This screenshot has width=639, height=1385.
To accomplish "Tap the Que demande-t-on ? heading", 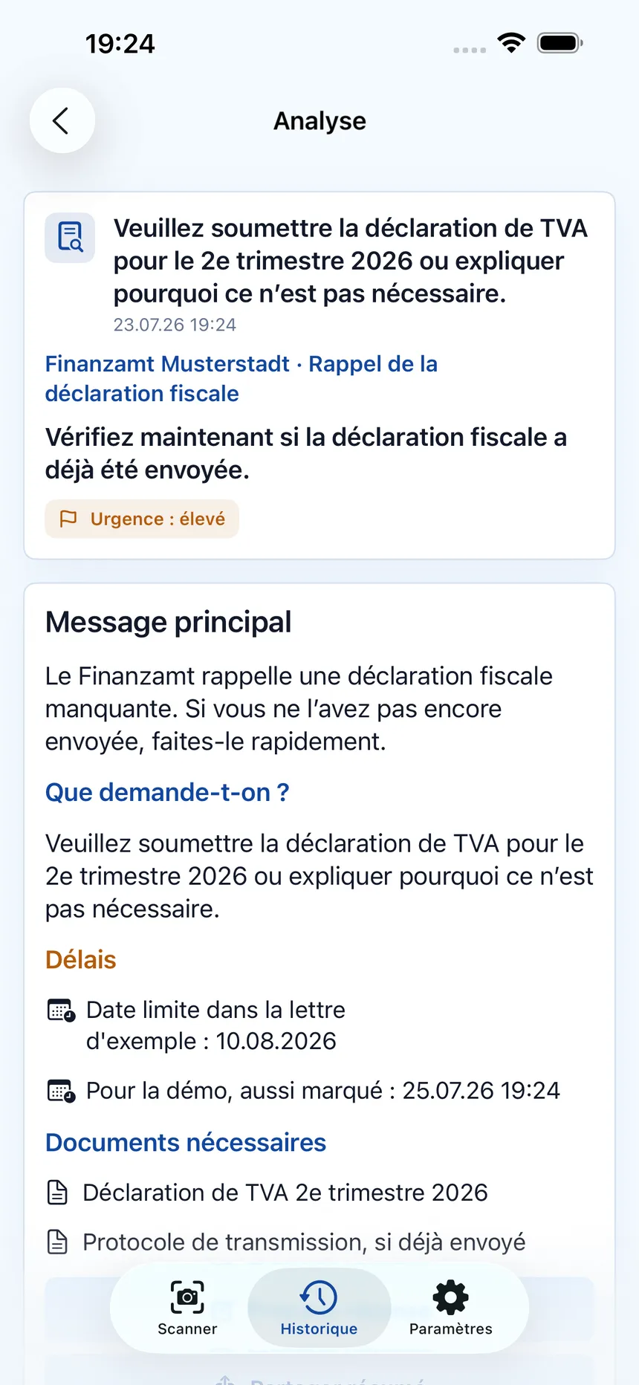I will pos(167,792).
